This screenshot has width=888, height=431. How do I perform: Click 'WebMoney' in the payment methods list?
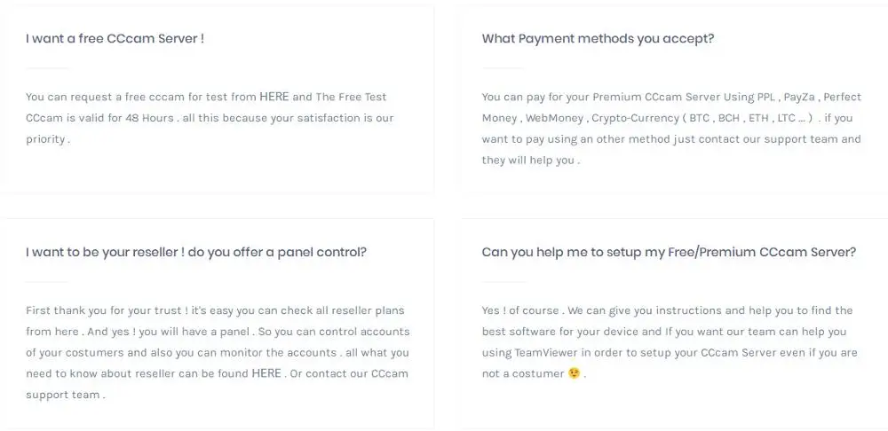(554, 118)
